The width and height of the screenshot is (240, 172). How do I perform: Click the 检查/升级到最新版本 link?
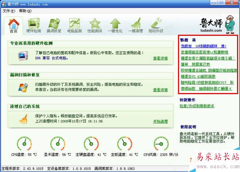click(x=197, y=106)
